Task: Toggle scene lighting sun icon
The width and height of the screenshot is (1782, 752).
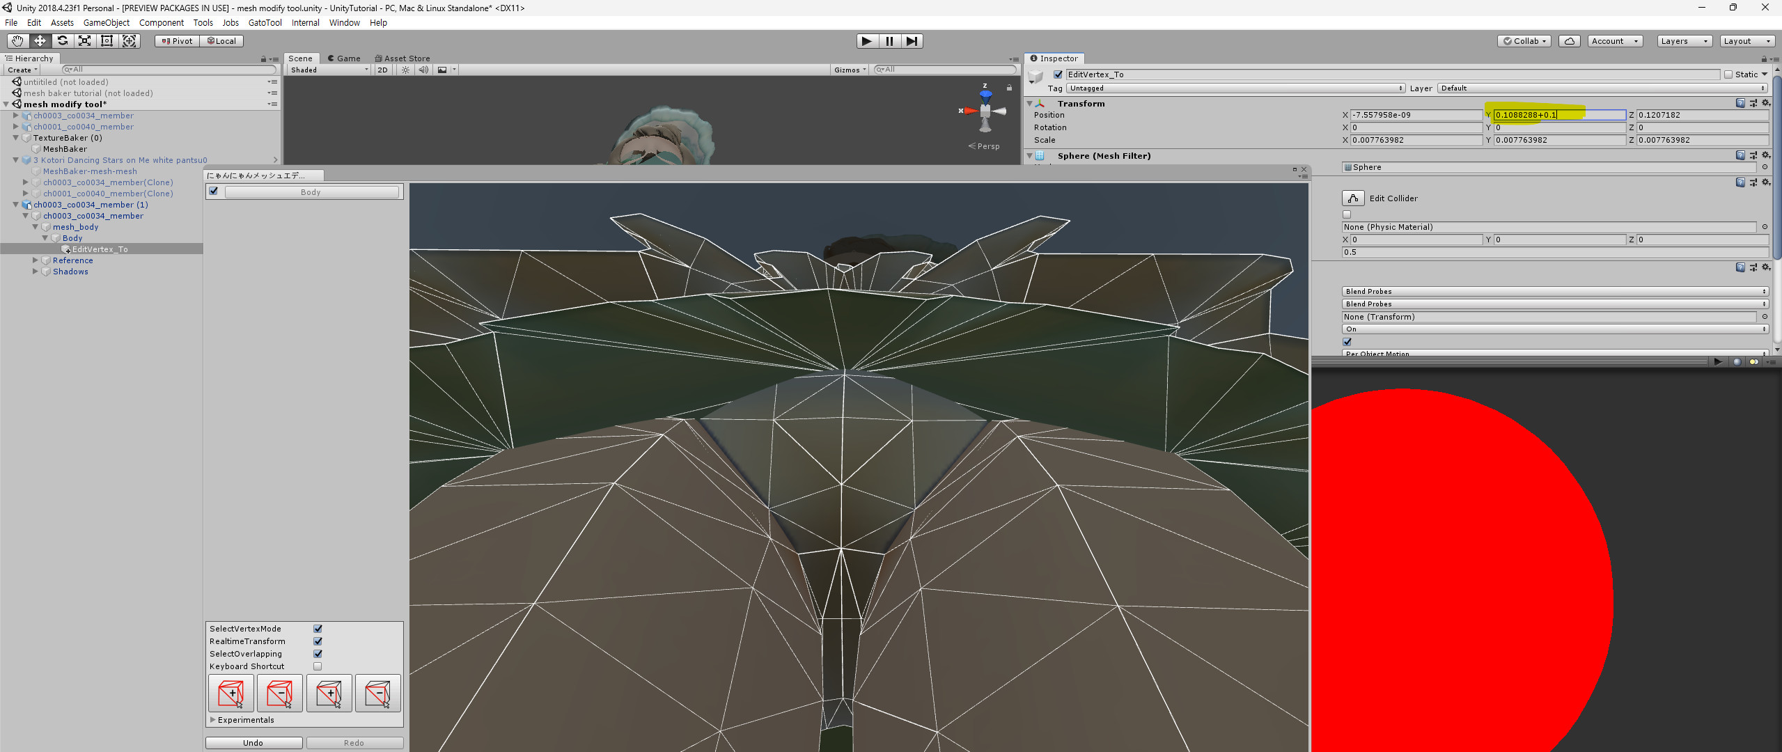Action: tap(405, 70)
